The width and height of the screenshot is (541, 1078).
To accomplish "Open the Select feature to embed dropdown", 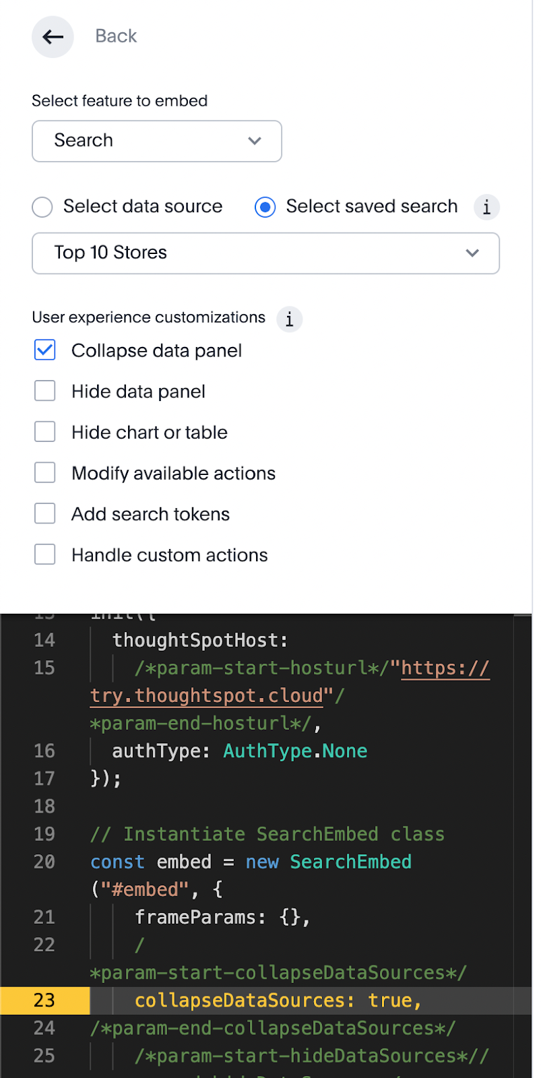I will coord(156,141).
